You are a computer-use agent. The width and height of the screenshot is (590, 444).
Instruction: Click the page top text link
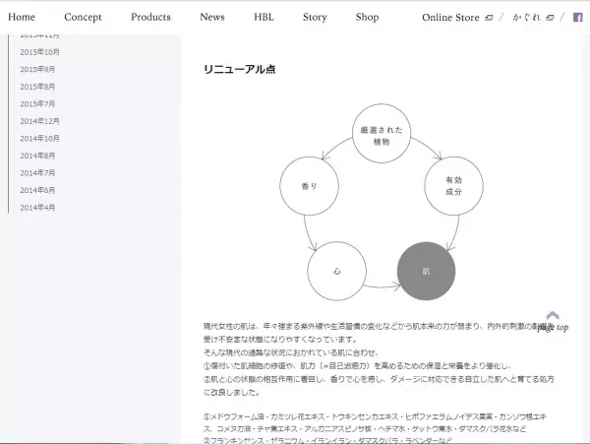553,327
